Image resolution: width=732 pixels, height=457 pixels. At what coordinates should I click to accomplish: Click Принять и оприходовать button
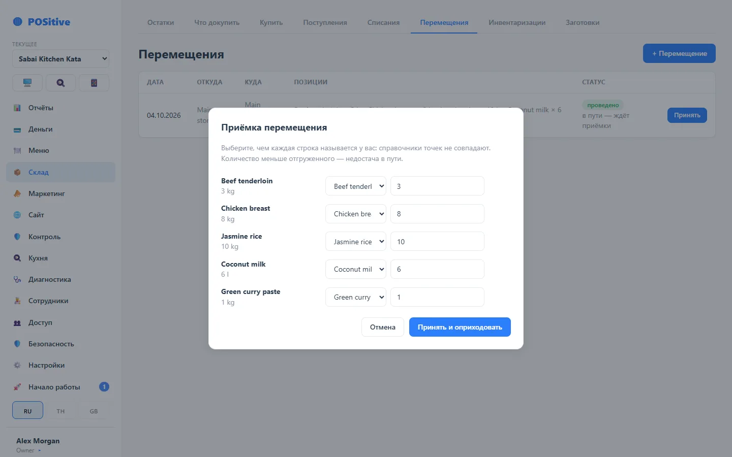460,327
